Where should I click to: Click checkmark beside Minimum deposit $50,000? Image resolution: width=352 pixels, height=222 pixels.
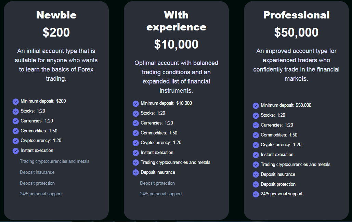click(256, 105)
